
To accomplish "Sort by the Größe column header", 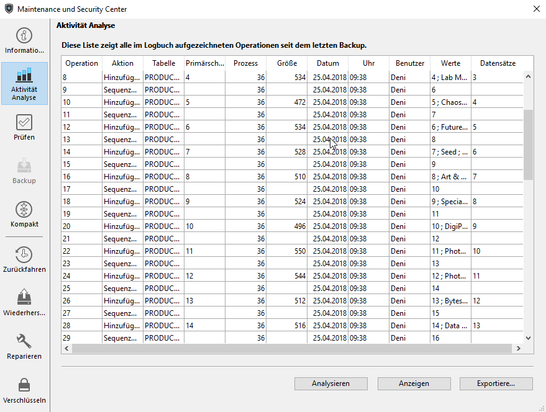I will (x=286, y=63).
